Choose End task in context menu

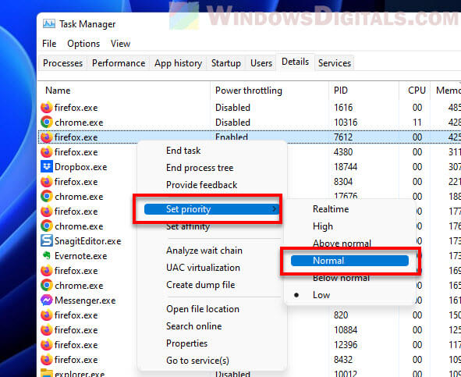click(183, 151)
